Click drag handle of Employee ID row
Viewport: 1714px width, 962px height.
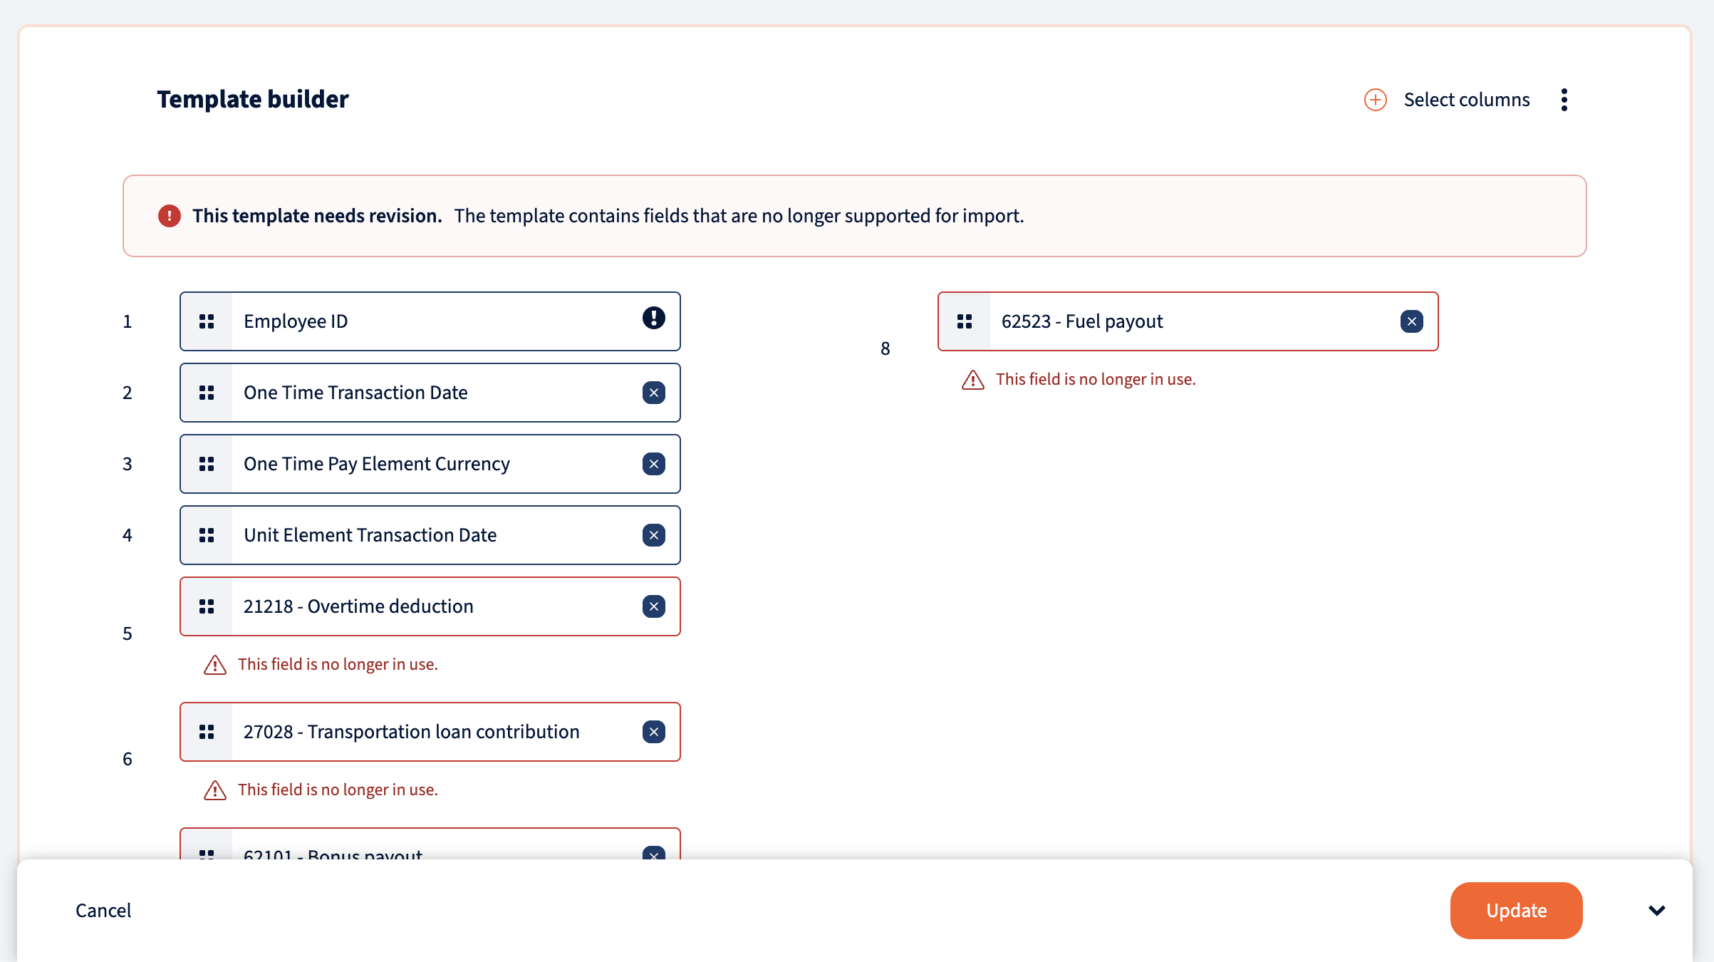(207, 321)
